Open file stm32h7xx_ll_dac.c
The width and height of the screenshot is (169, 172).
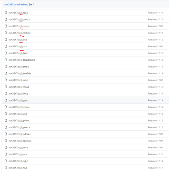click(x=18, y=53)
